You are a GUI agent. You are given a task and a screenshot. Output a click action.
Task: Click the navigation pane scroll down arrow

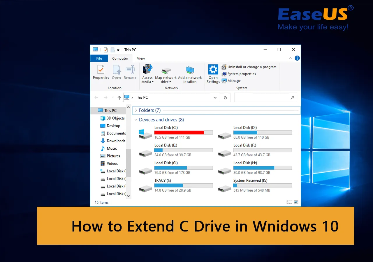coord(129,196)
